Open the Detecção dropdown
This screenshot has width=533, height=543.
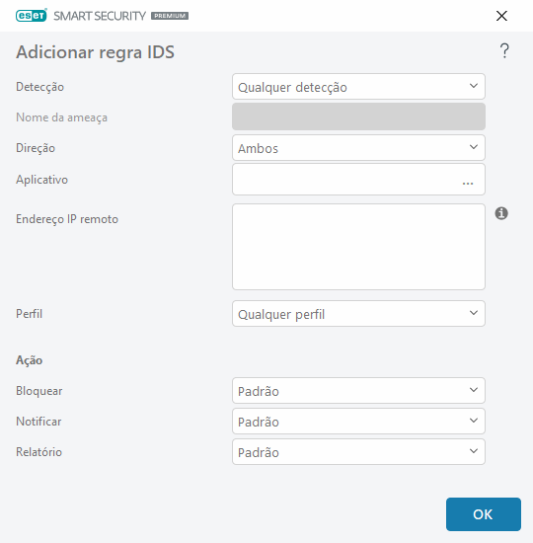358,87
